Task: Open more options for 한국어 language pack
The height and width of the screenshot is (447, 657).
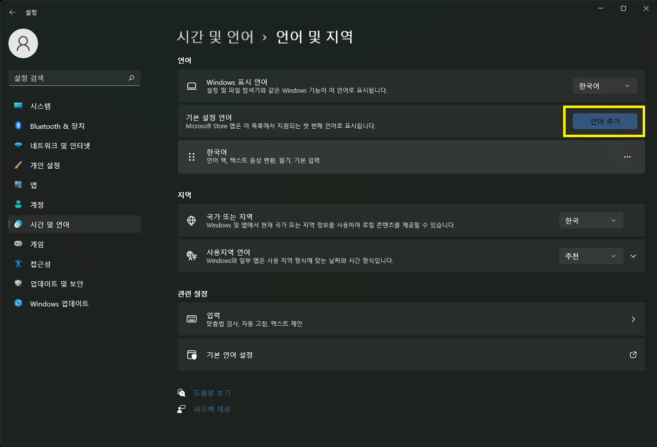Action: pyautogui.click(x=627, y=157)
